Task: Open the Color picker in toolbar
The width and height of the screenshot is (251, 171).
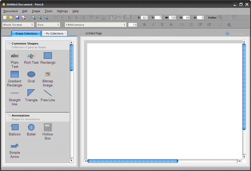Action: (x=221, y=17)
